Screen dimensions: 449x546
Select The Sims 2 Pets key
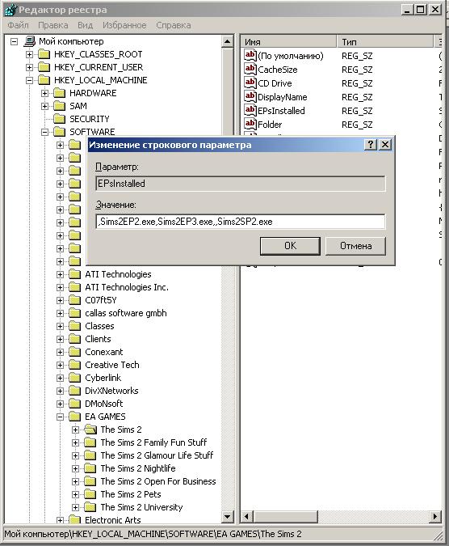point(131,494)
